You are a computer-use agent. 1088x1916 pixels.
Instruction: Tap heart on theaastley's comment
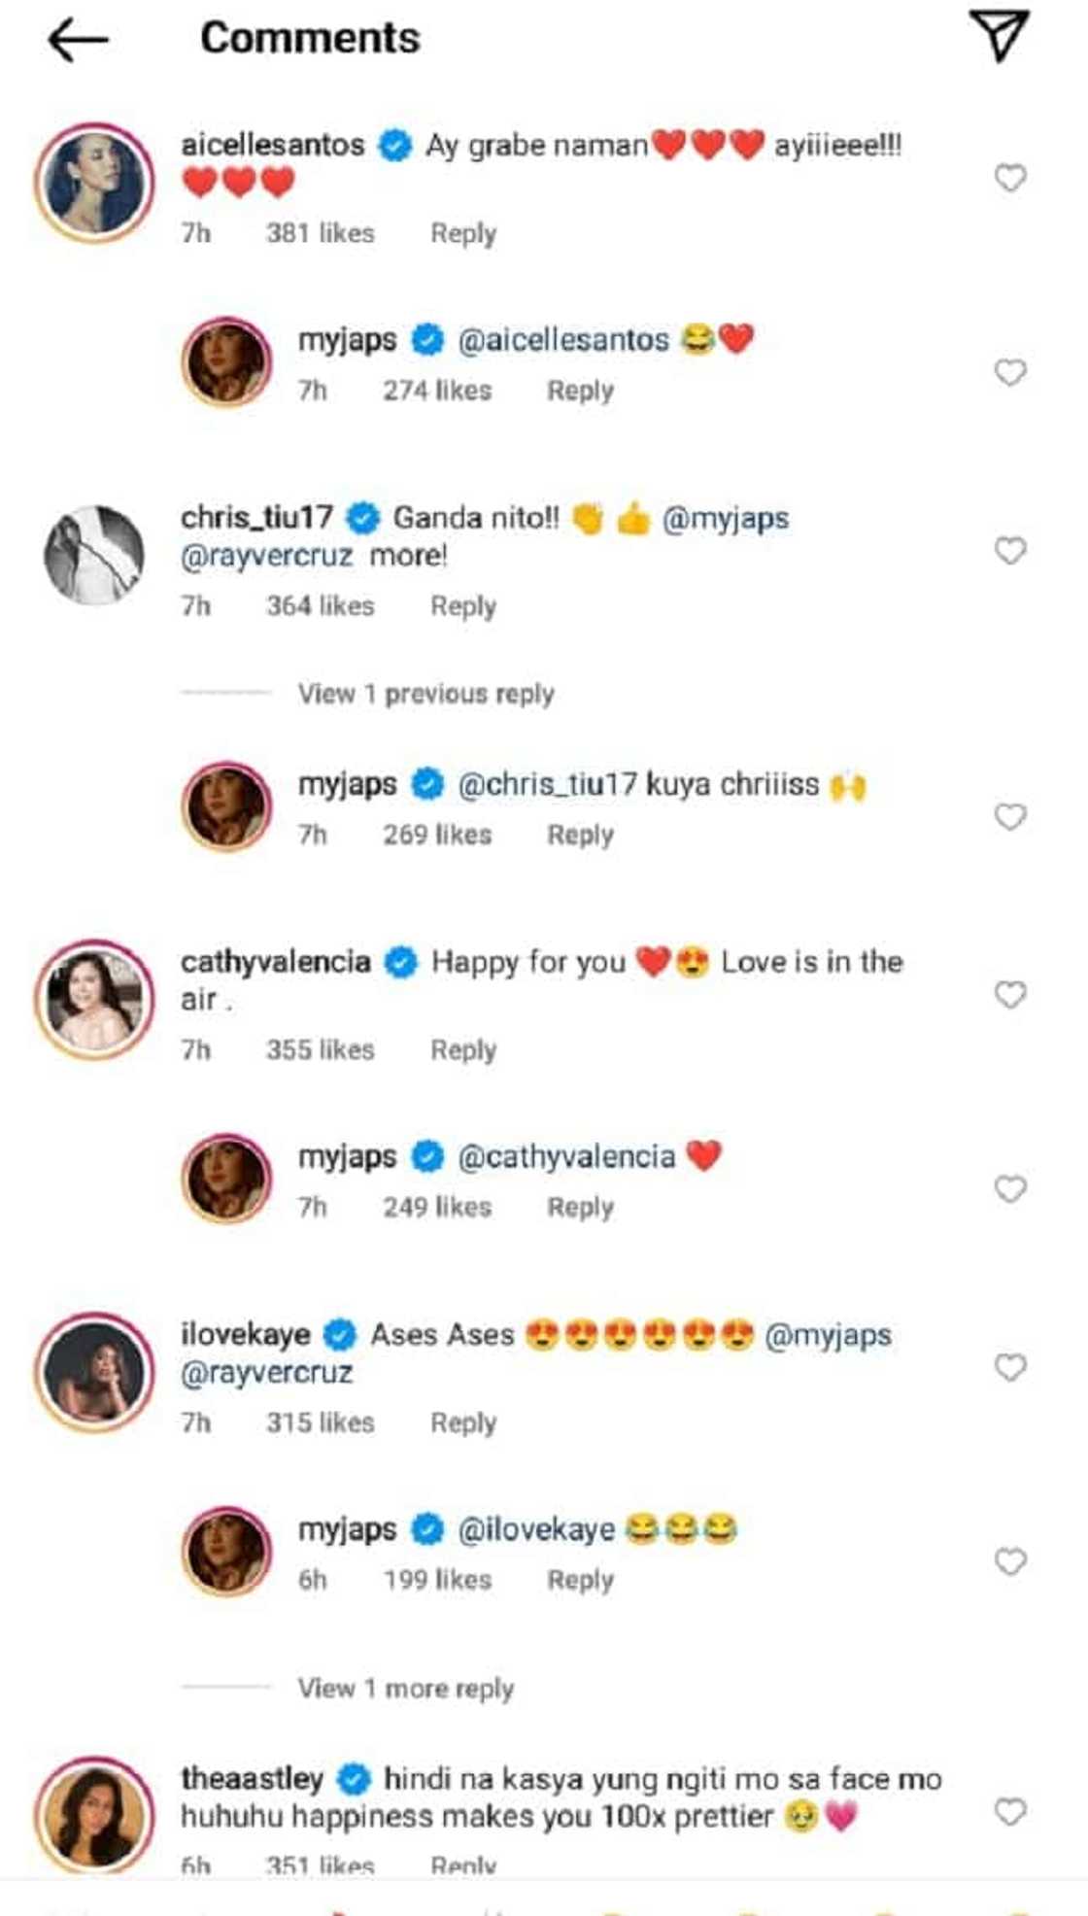pyautogui.click(x=1010, y=1812)
